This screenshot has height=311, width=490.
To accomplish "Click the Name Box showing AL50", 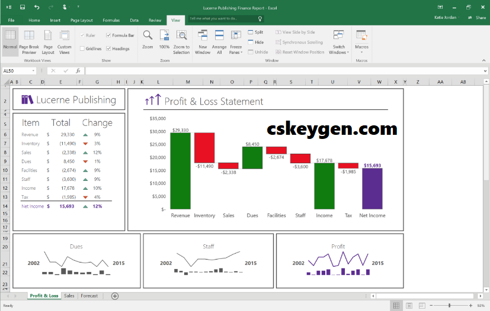I will pyautogui.click(x=17, y=71).
